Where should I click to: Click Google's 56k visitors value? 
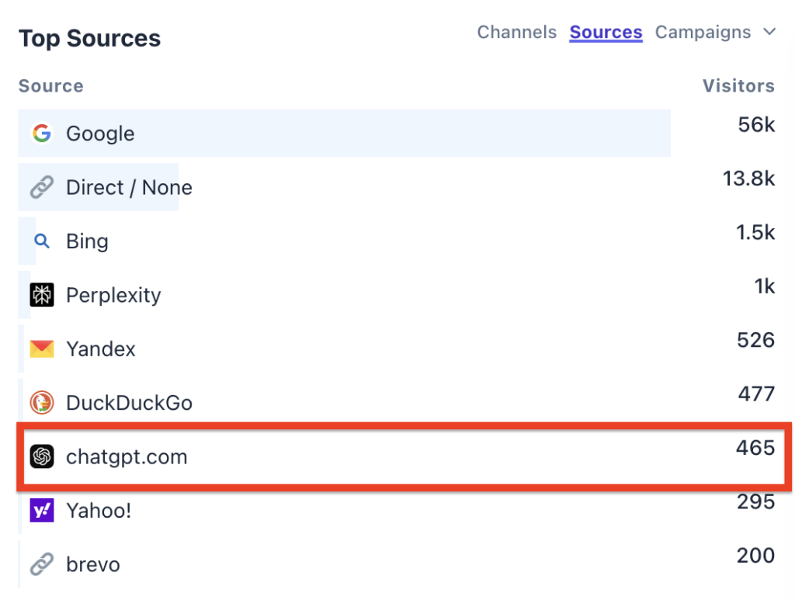point(756,125)
